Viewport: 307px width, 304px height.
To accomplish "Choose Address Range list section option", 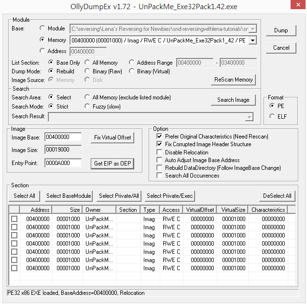I will click(132, 62).
